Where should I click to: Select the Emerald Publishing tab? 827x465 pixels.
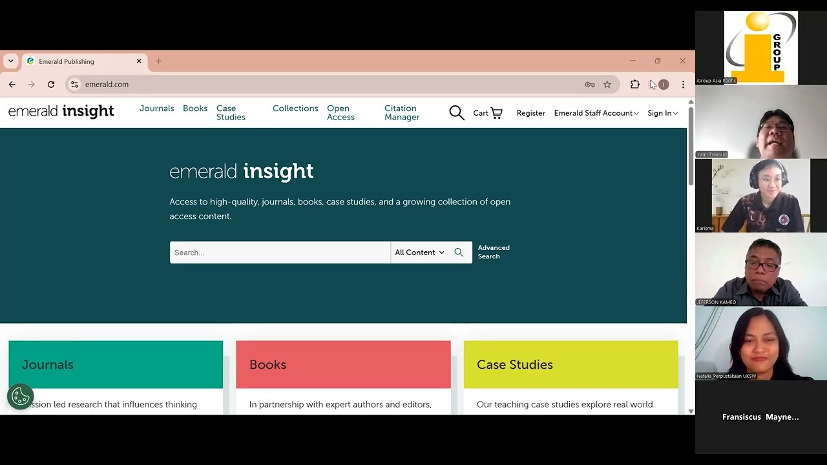click(84, 61)
